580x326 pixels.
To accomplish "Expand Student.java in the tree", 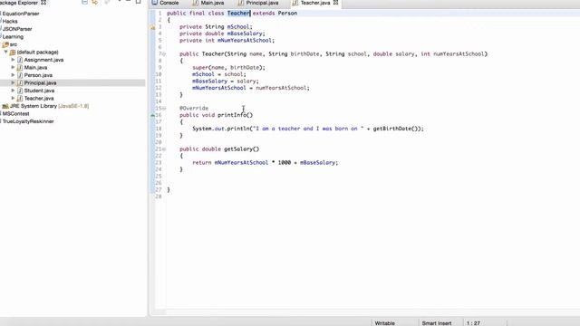I will pos(13,91).
